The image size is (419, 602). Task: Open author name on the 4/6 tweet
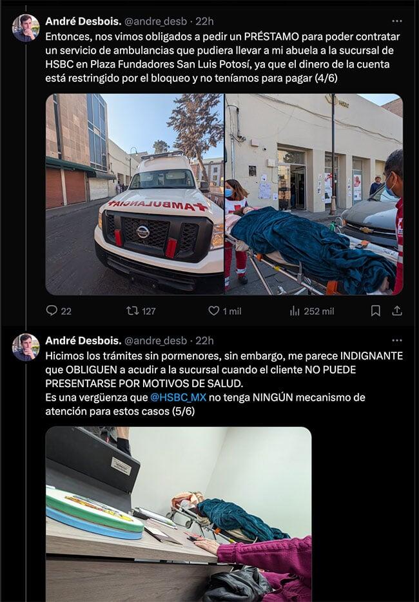[x=83, y=21]
